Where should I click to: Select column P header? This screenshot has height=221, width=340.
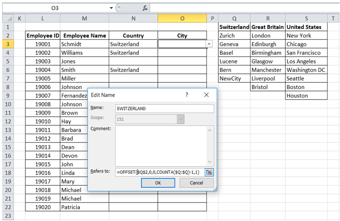click(212, 18)
